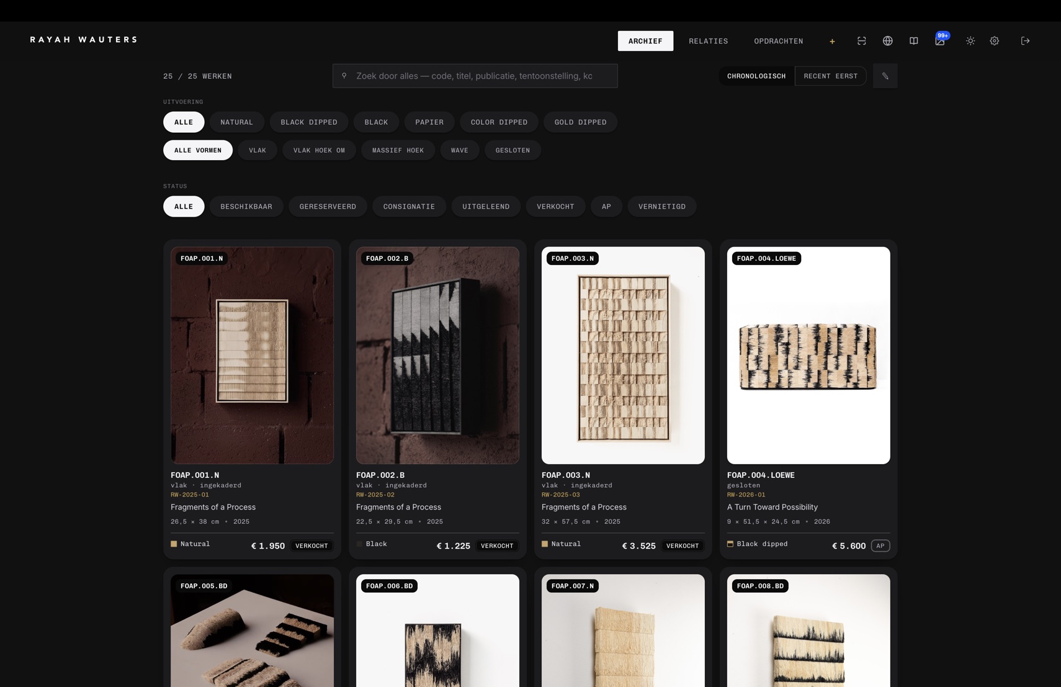The image size is (1061, 687).
Task: Select the Alle Vormen shape filter
Action: pos(198,150)
